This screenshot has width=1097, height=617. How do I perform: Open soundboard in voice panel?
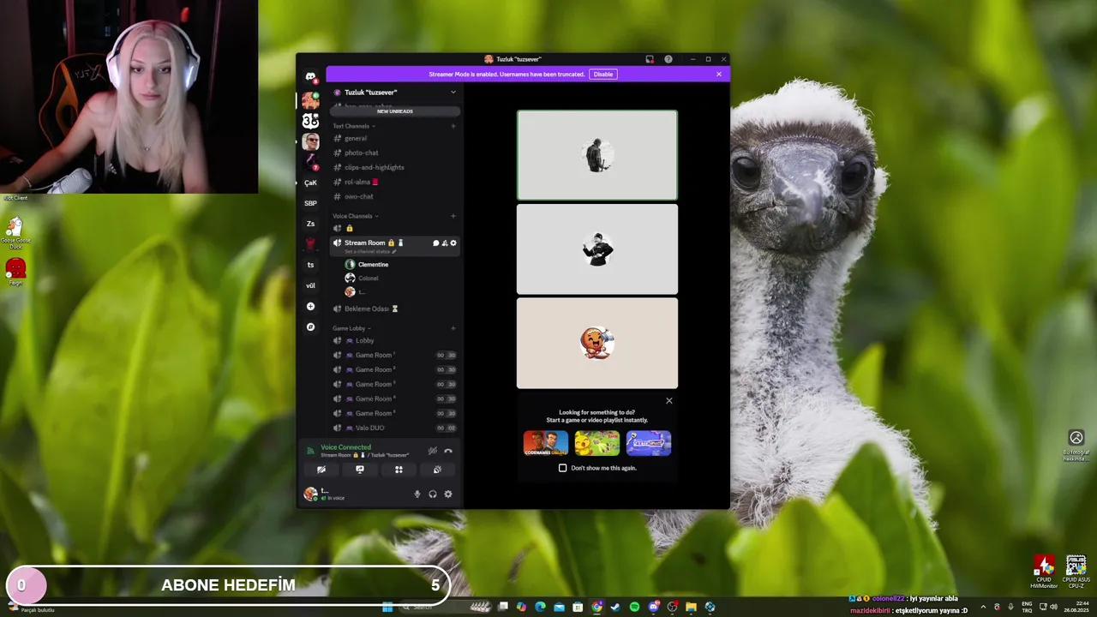(437, 470)
